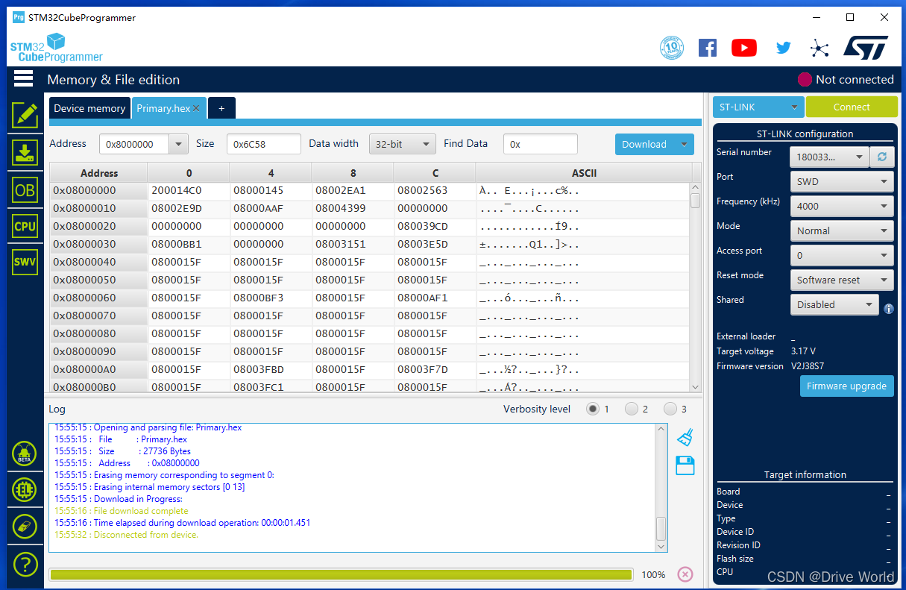Open ST Facebook page icon
906x590 pixels.
708,48
